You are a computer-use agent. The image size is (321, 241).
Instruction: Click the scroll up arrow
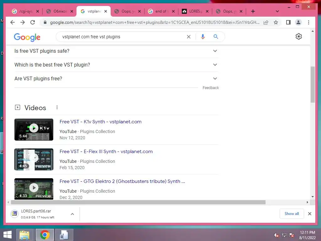coord(313,31)
